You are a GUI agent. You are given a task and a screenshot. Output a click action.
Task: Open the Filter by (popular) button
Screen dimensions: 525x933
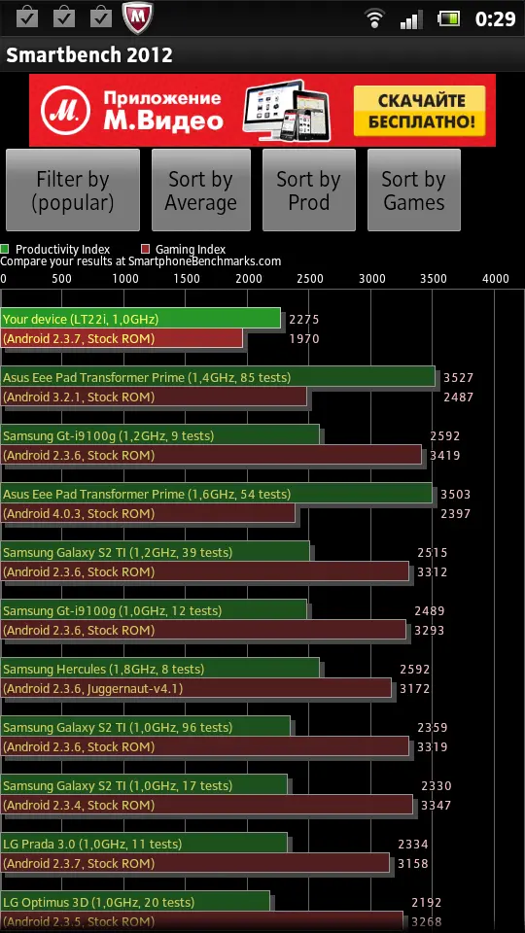click(x=73, y=190)
